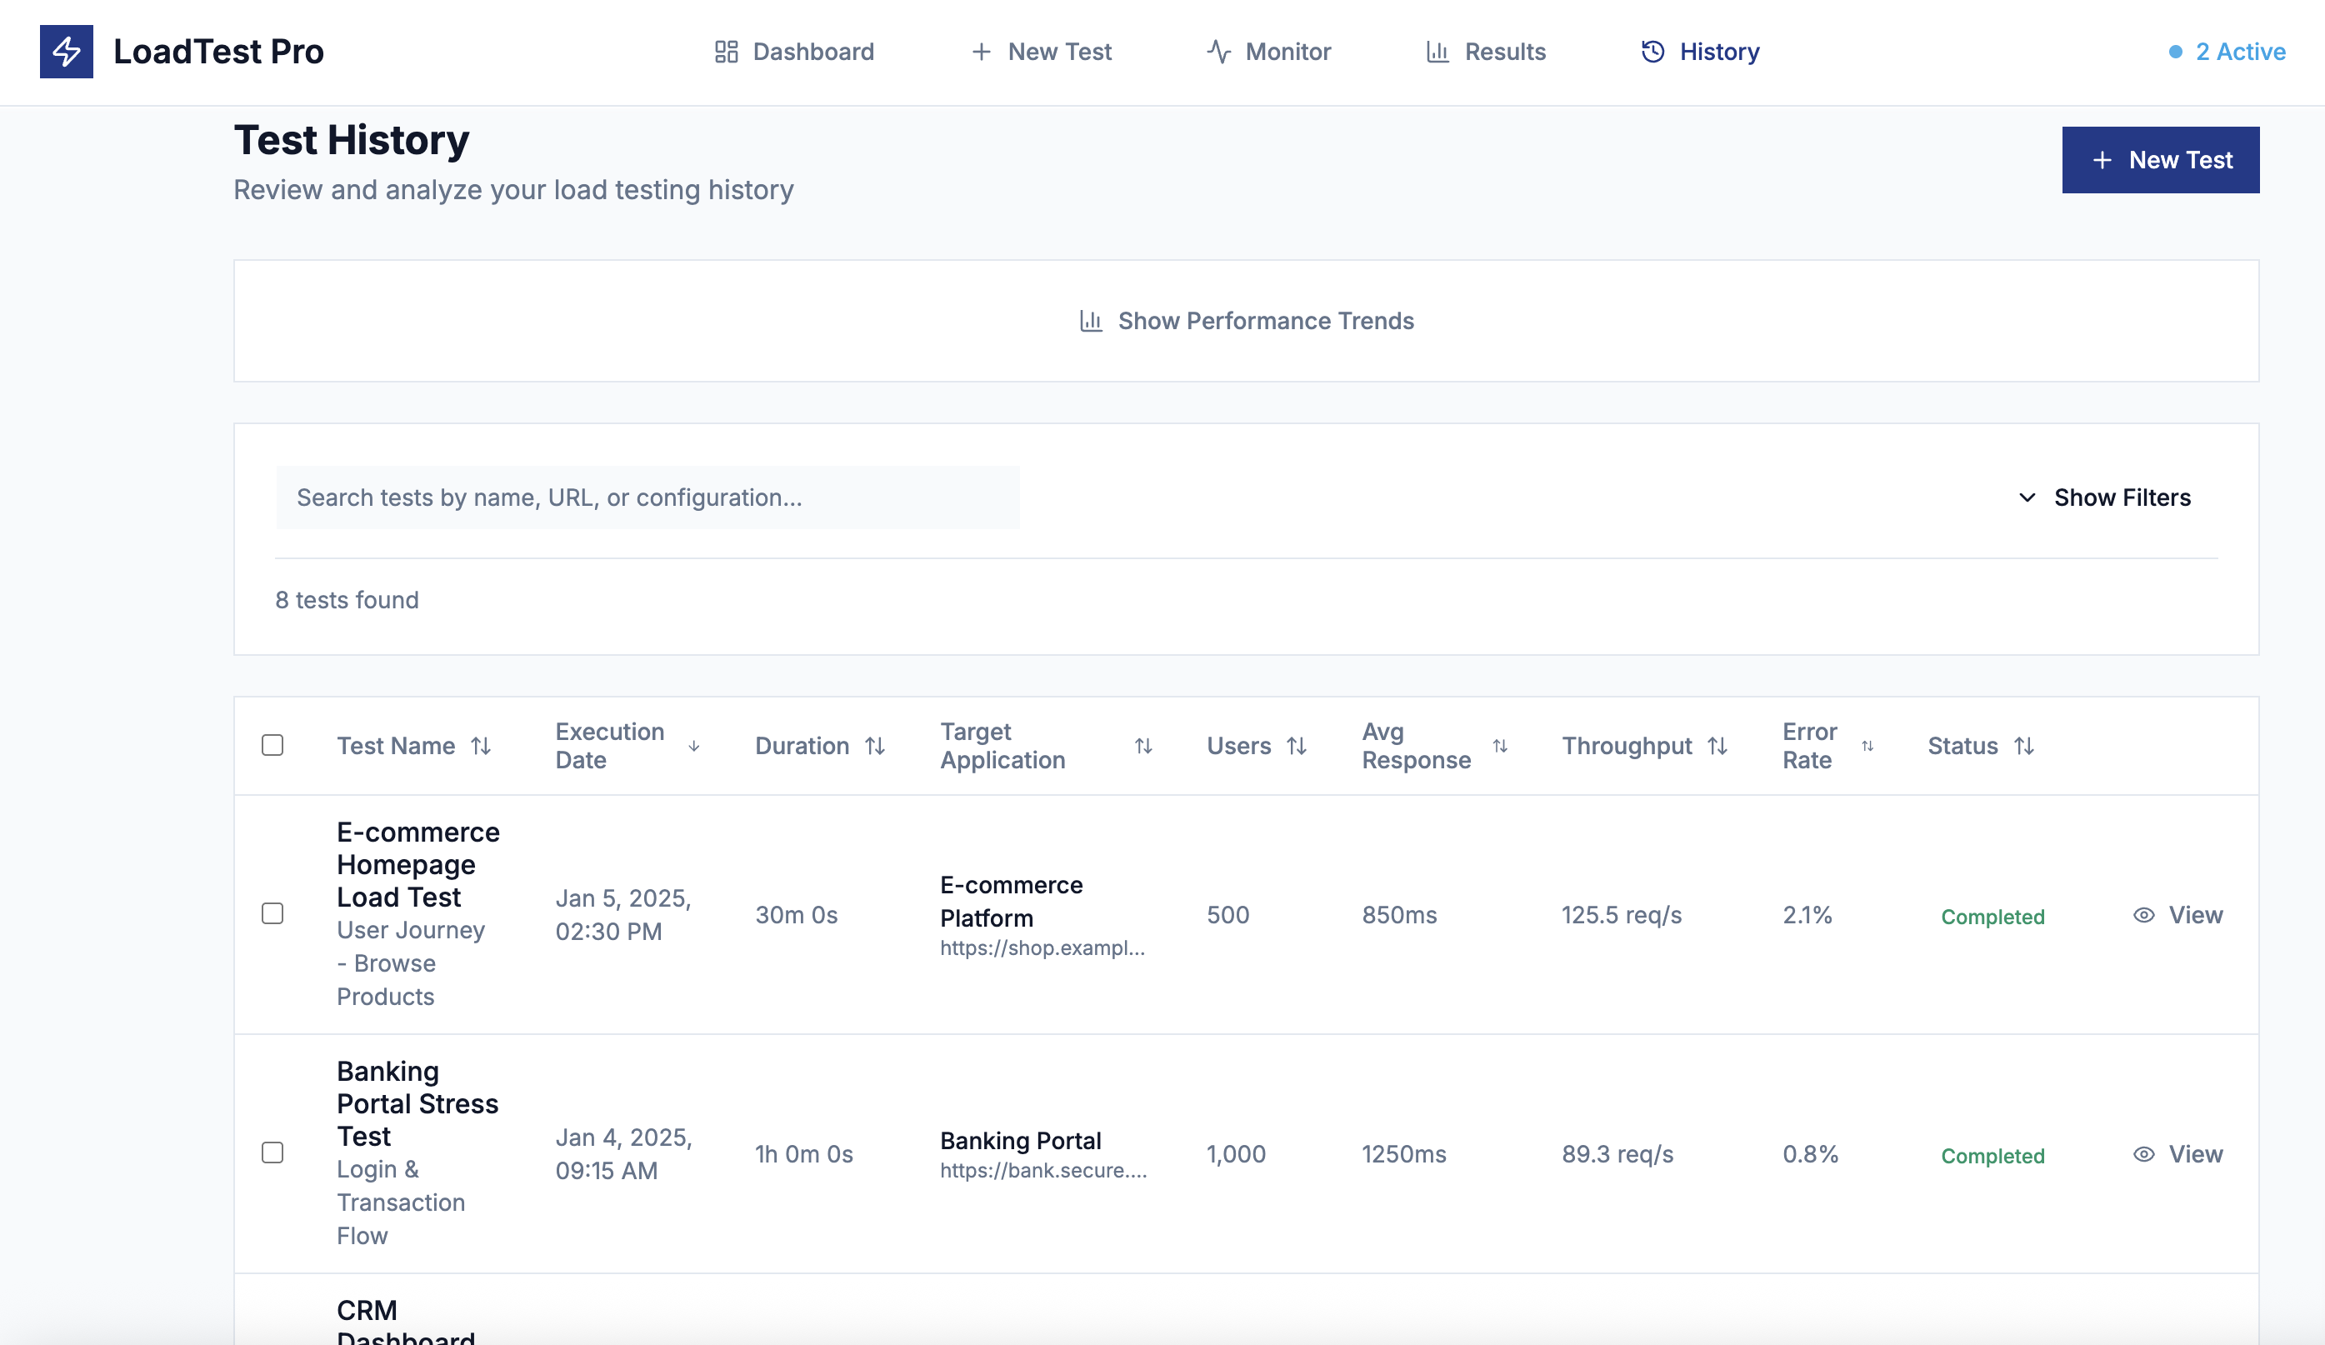Expand Show Filters panel

click(x=2103, y=498)
